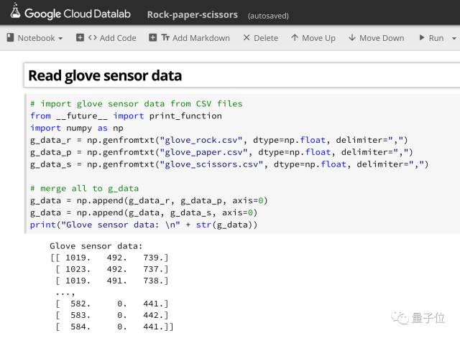Click the print("Glove sensor data:") line
The height and width of the screenshot is (338, 460).
pyautogui.click(x=144, y=225)
